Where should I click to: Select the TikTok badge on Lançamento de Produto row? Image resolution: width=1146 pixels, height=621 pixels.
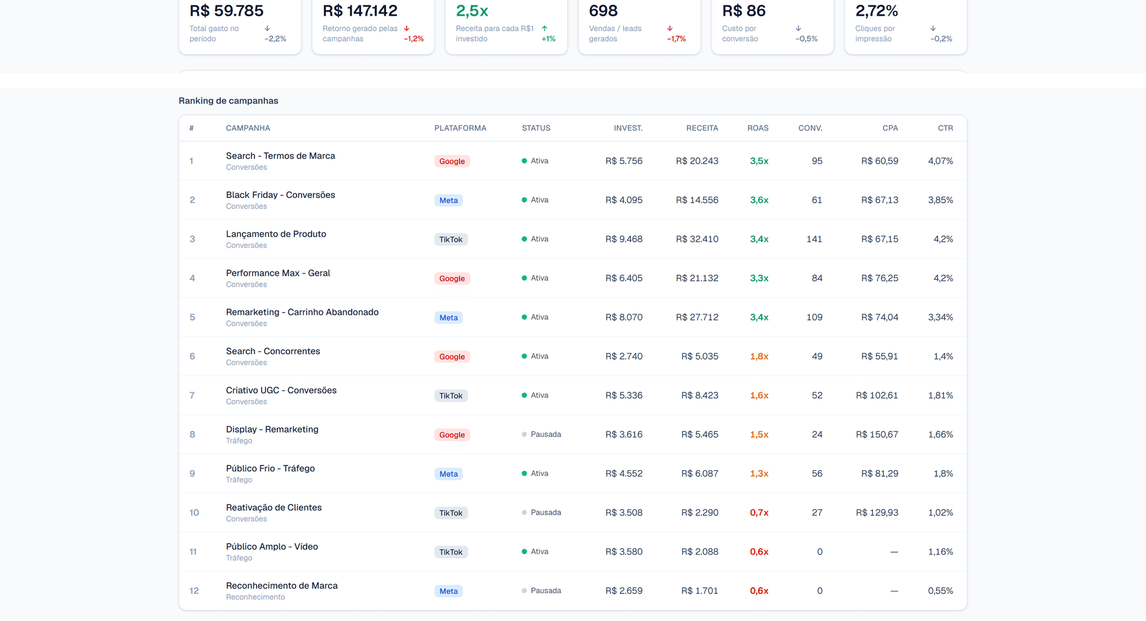pyautogui.click(x=451, y=240)
